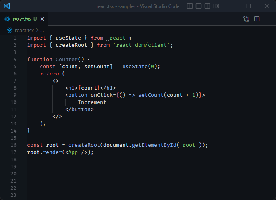Close the react.tsx tab
The width and height of the screenshot is (276, 200).
[x=42, y=19]
